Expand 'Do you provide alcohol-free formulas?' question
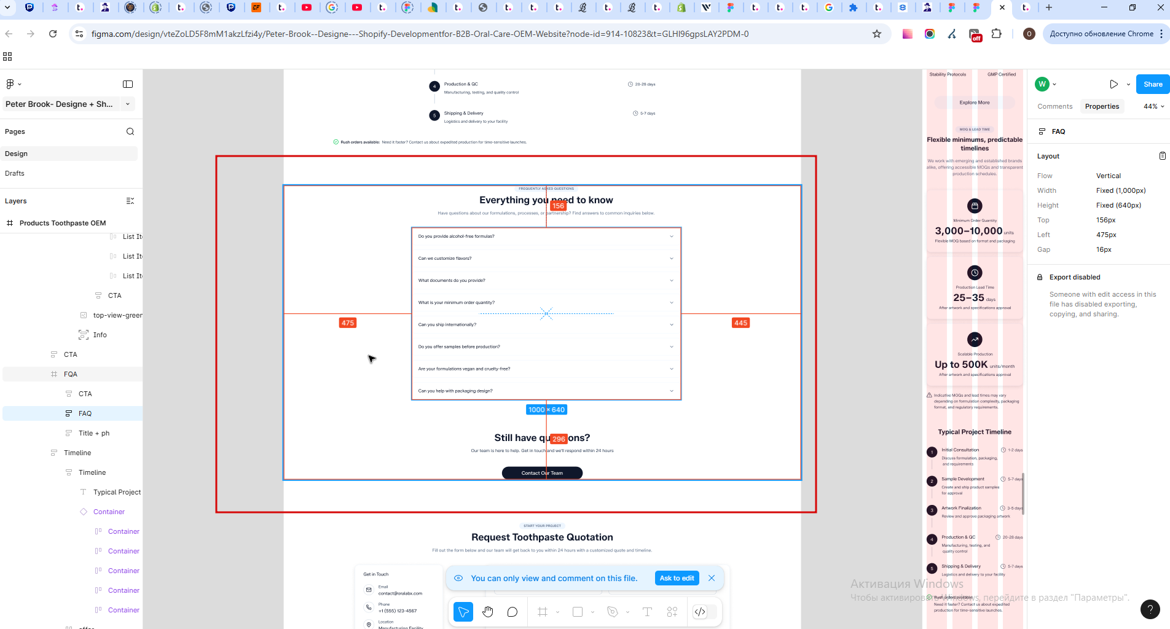 click(x=546, y=236)
